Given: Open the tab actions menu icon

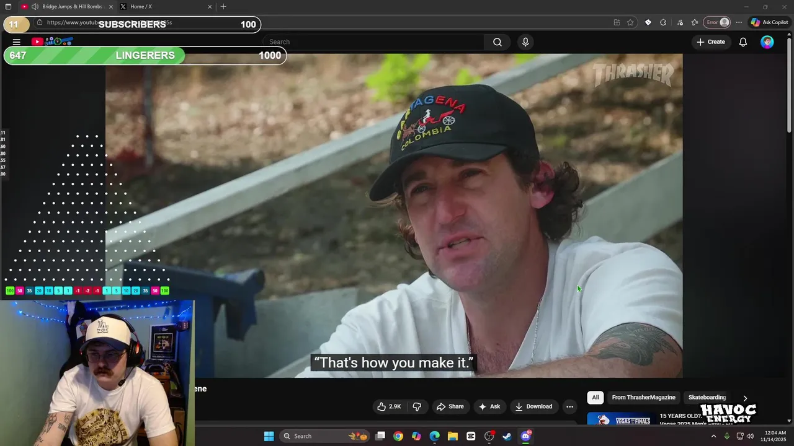Looking at the screenshot, I should (7, 7).
